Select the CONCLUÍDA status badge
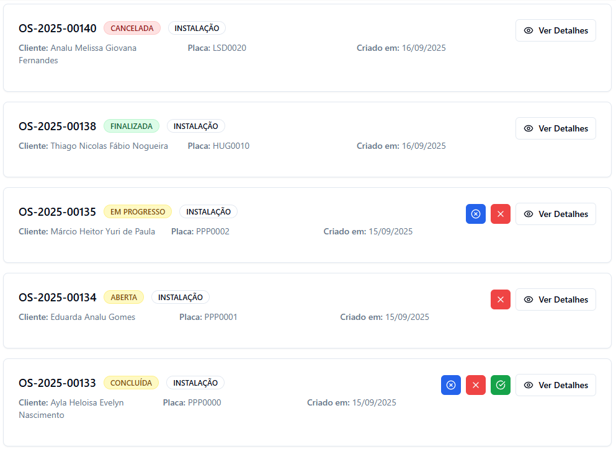The height and width of the screenshot is (452, 616). [x=131, y=383]
